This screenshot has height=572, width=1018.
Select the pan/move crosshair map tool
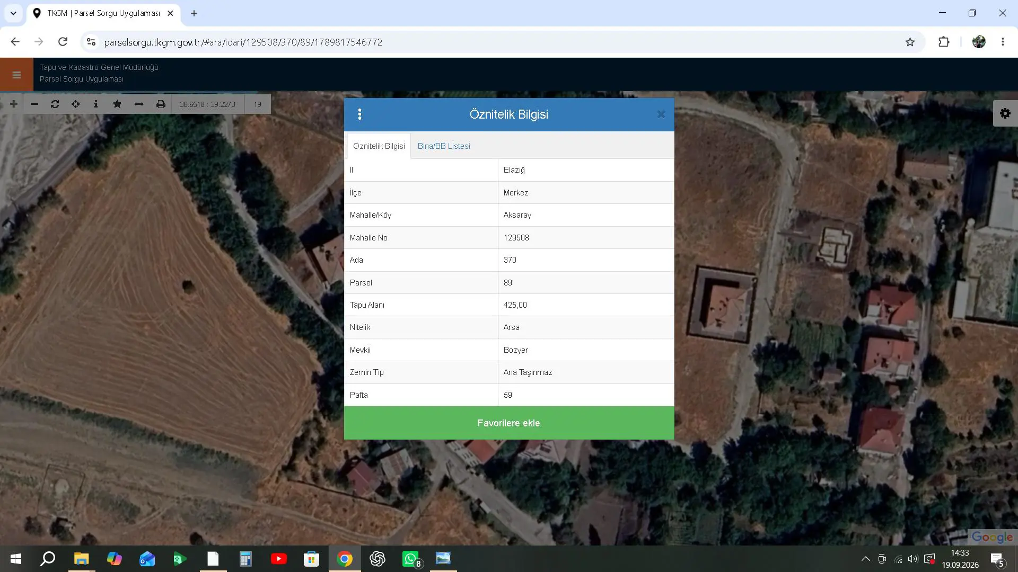(x=75, y=104)
